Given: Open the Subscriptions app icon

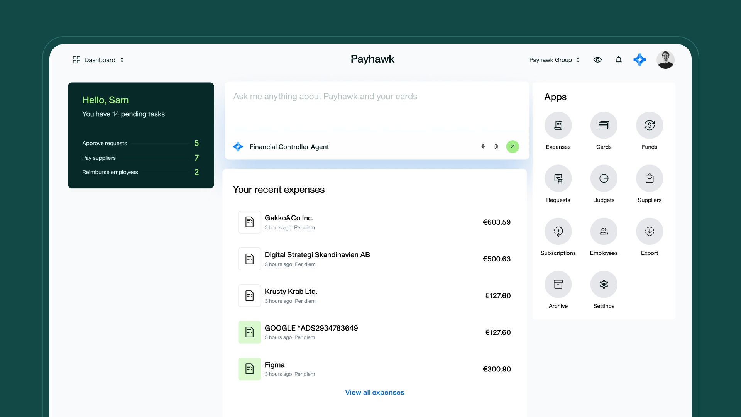Looking at the screenshot, I should tap(558, 231).
